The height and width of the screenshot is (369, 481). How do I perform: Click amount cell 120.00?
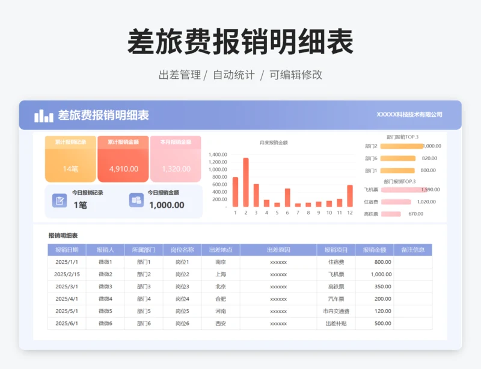click(374, 311)
